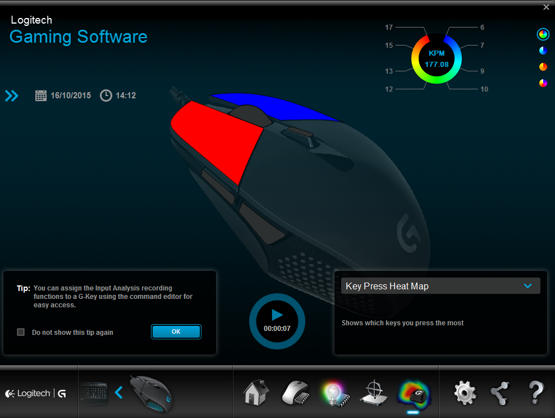Expand the panel with double chevron arrows
Viewport: 555px width, 418px height.
coord(12,96)
